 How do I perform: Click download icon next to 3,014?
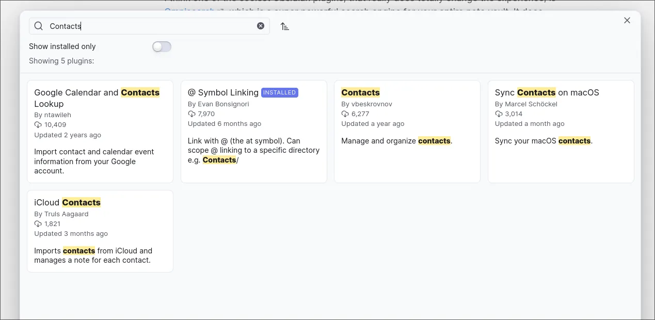[x=499, y=114]
